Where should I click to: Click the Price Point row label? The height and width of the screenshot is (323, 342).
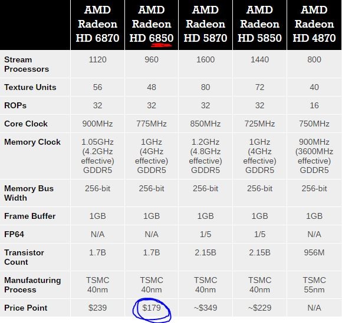point(25,308)
